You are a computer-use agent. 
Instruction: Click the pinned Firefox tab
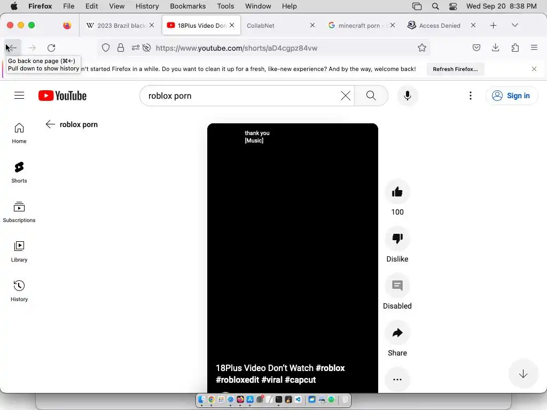[67, 25]
